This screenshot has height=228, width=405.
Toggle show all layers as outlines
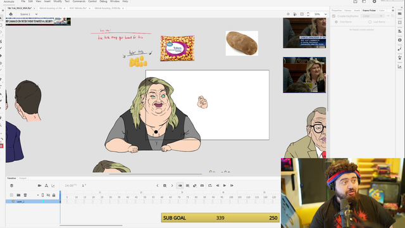point(42,195)
